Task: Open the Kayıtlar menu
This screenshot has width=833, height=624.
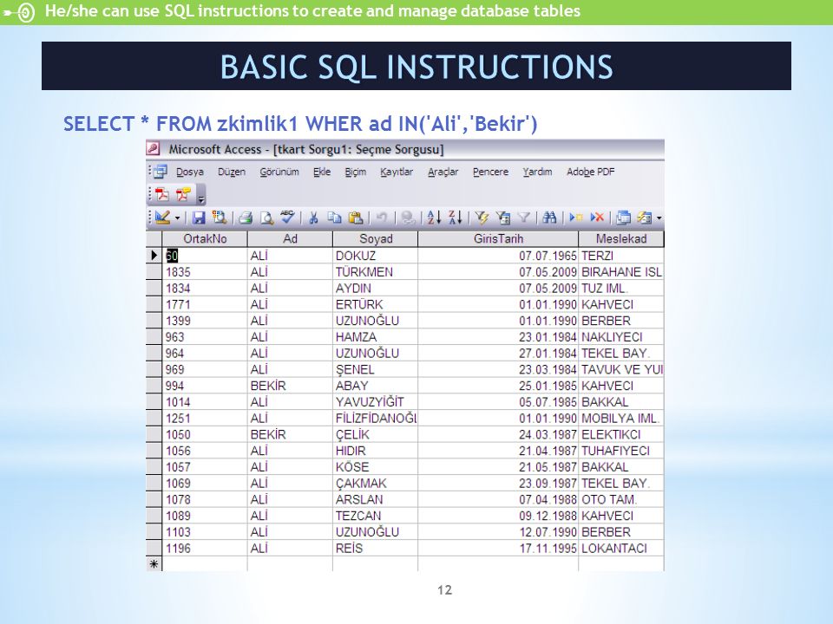Action: [397, 172]
